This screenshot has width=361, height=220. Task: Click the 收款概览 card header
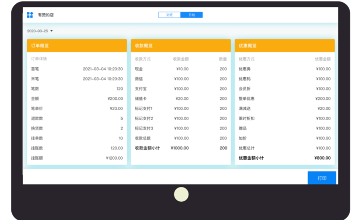click(180, 45)
